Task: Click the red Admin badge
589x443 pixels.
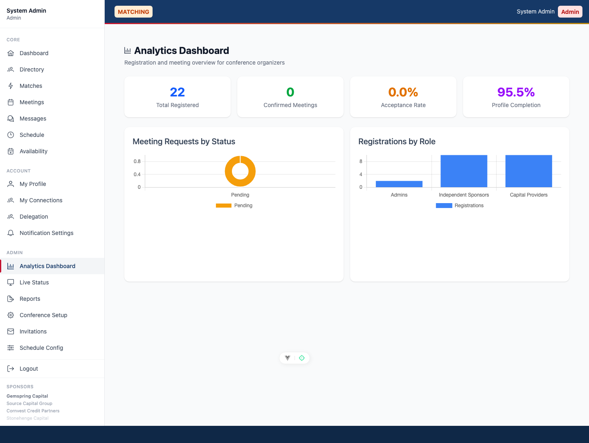Action: pos(570,11)
